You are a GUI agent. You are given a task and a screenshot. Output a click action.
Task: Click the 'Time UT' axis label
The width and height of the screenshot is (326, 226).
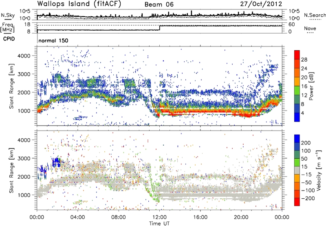(x=159, y=224)
